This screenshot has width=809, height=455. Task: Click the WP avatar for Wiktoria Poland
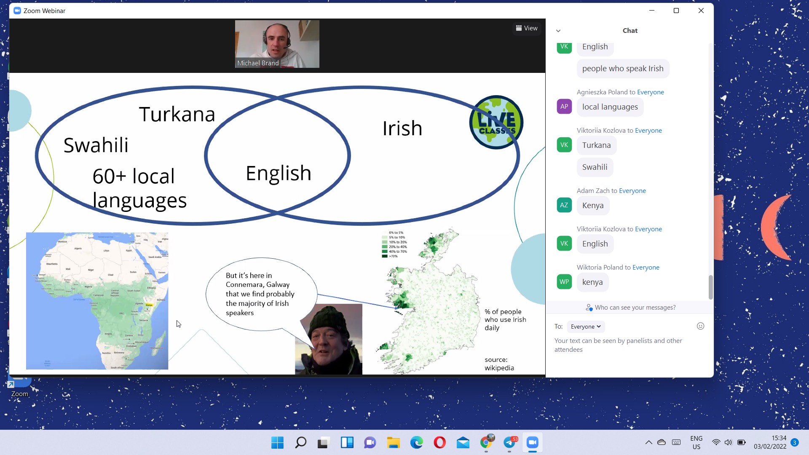click(564, 282)
